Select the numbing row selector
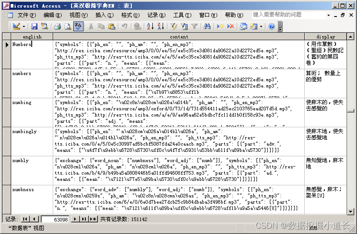The height and width of the screenshot is (234, 357). [7, 113]
